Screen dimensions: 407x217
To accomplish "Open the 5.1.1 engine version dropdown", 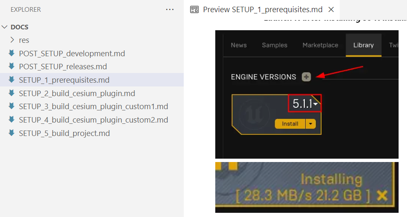I will coord(316,104).
